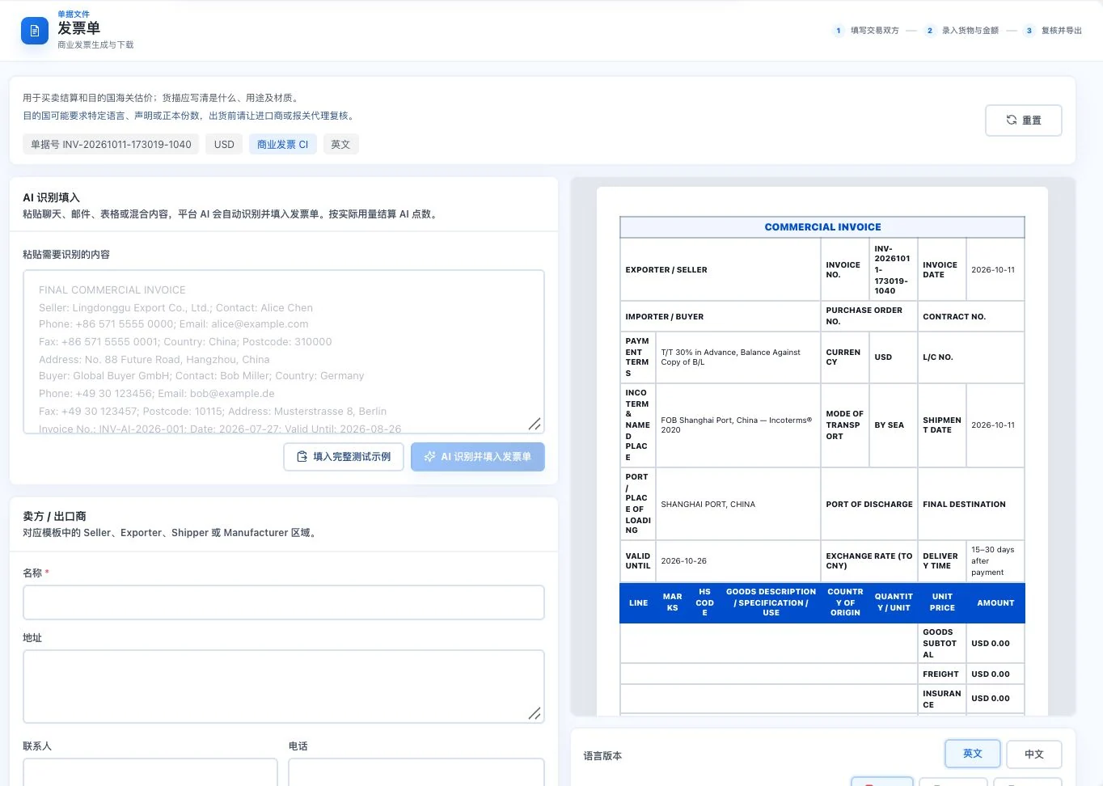Click the SHANGHAI PORT, CHINA loading port value
Screen dimensions: 1103x786
point(708,505)
